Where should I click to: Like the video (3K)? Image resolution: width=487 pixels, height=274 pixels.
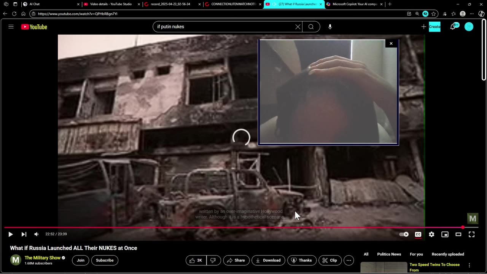tap(196, 260)
